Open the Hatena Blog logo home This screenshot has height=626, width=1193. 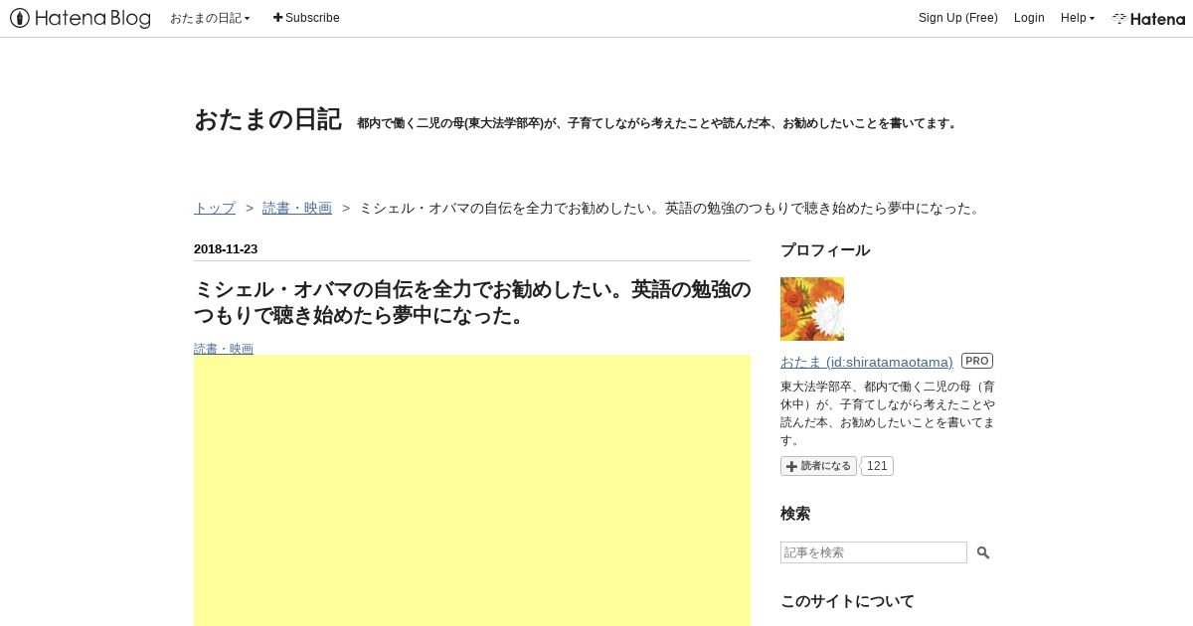[81, 18]
